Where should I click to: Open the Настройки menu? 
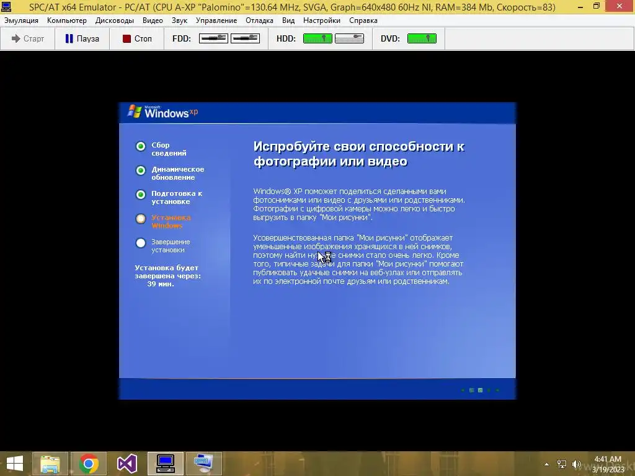point(322,20)
